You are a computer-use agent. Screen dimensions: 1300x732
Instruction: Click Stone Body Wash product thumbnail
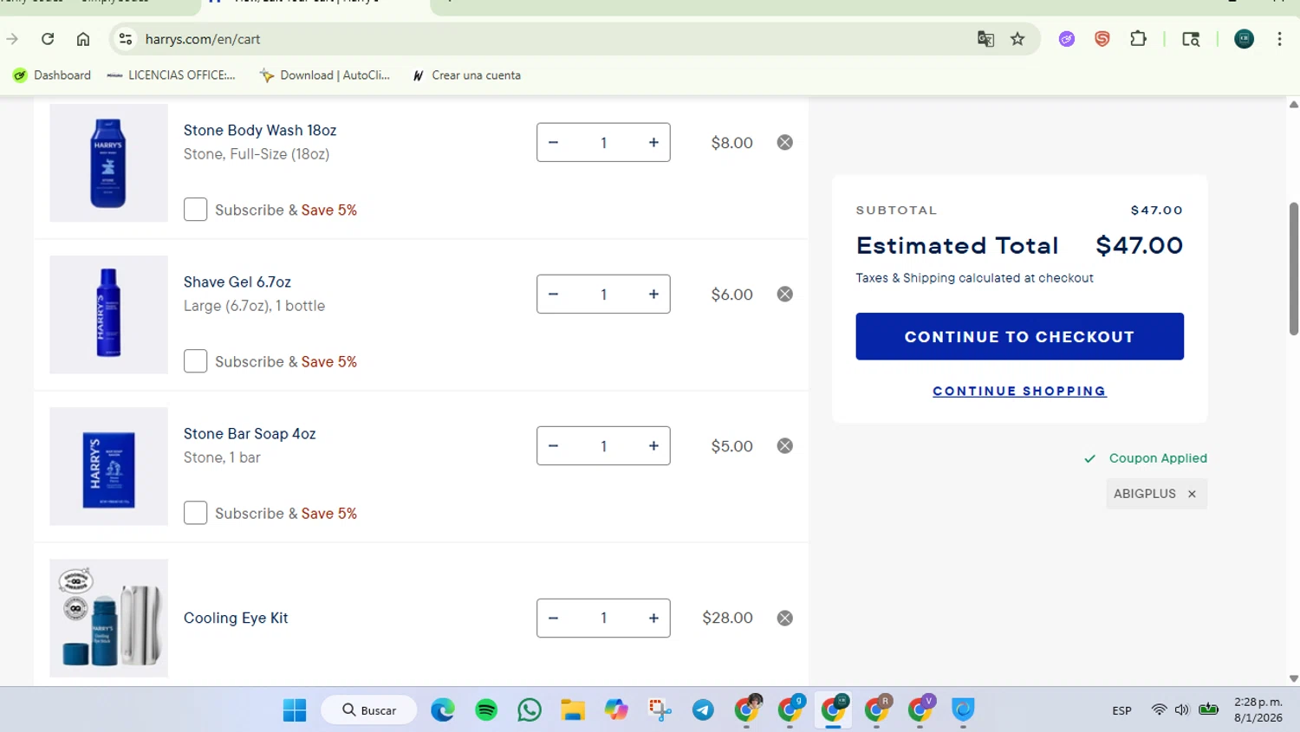108,163
